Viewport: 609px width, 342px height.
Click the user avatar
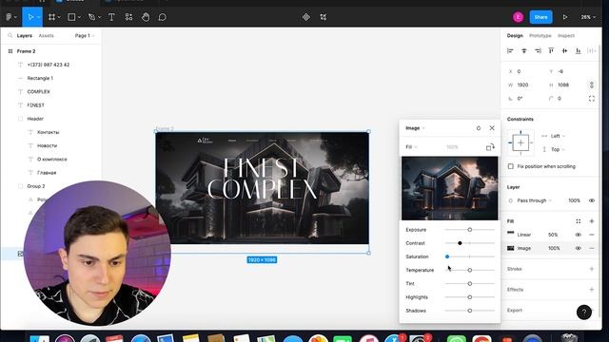click(x=518, y=17)
